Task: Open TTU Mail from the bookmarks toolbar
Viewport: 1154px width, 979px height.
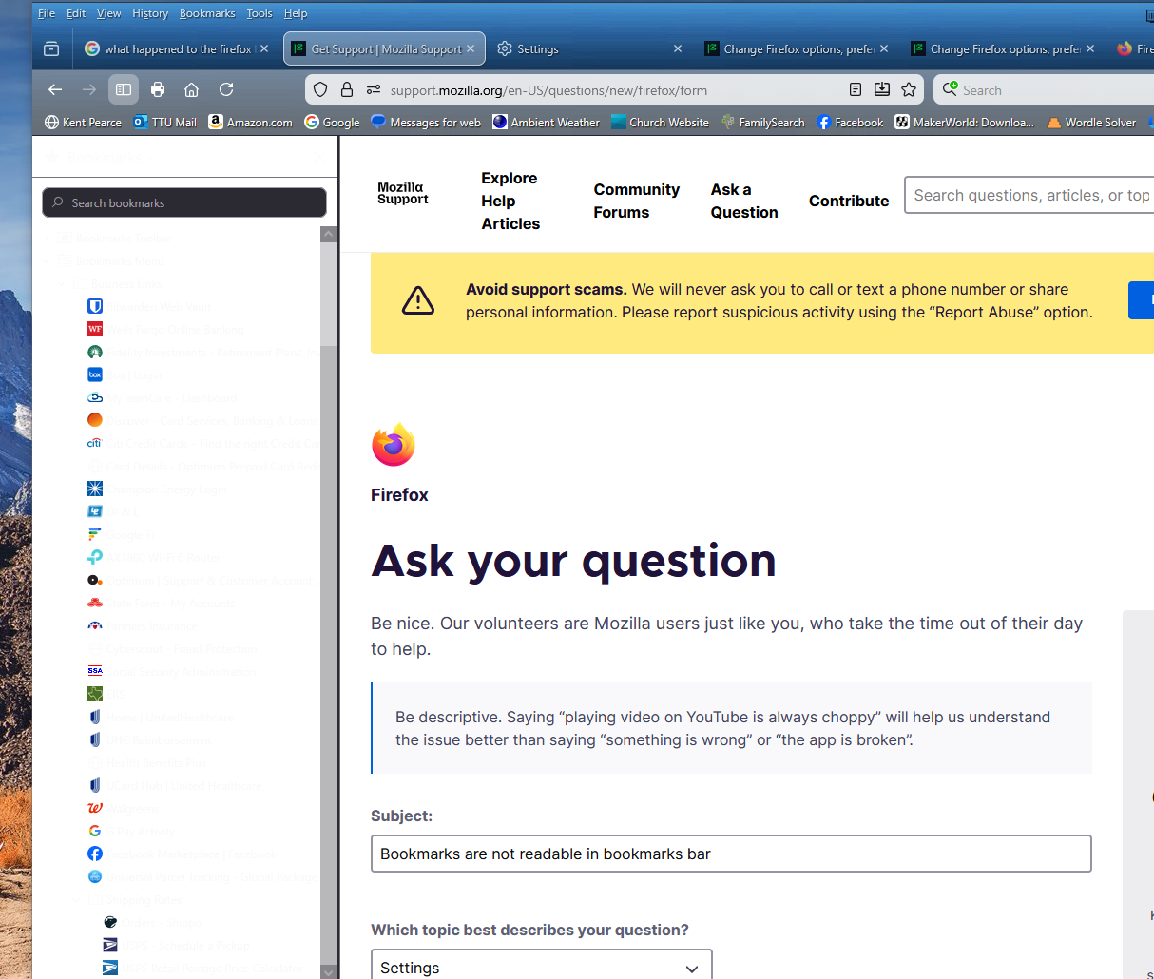Action: (x=165, y=122)
